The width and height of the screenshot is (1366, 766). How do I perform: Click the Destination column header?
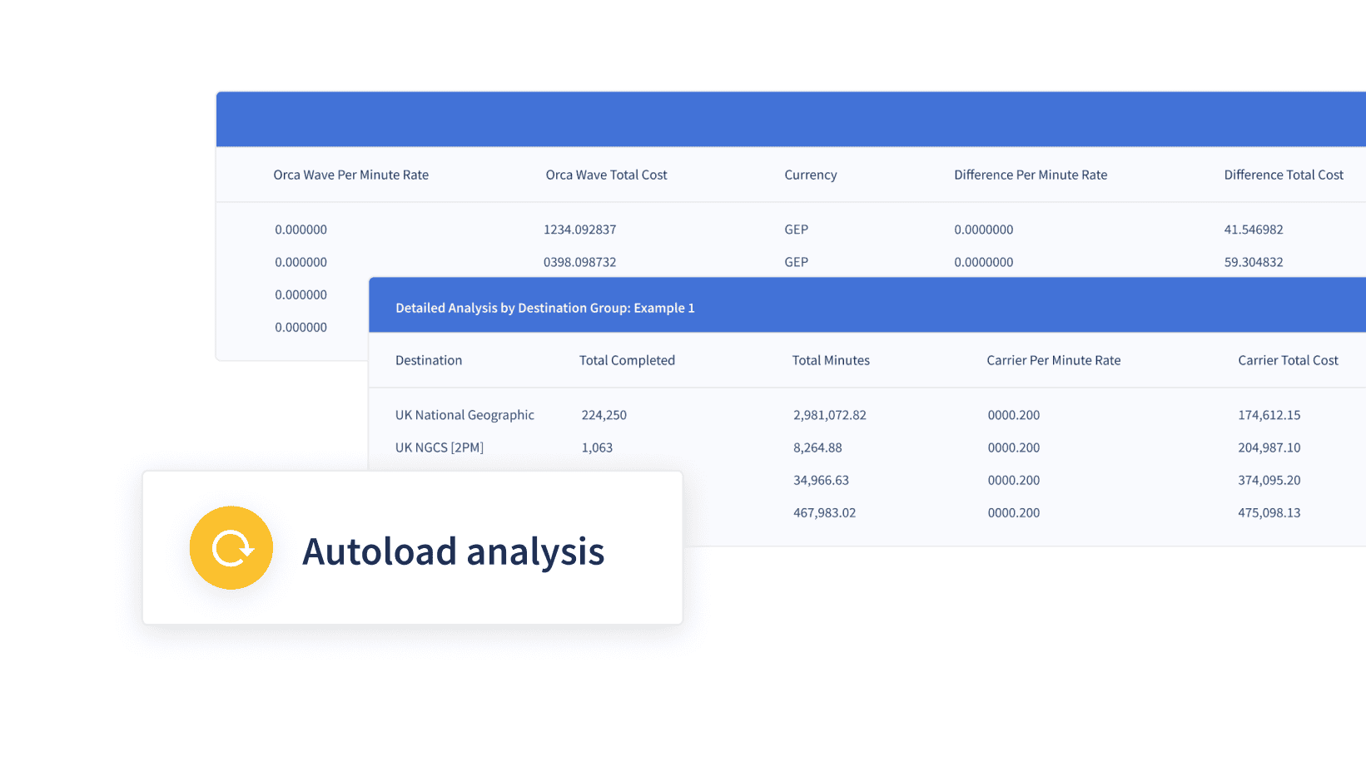point(429,360)
